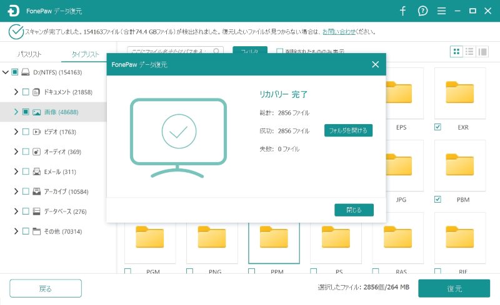Check the ビデオ checkbox

(26, 132)
